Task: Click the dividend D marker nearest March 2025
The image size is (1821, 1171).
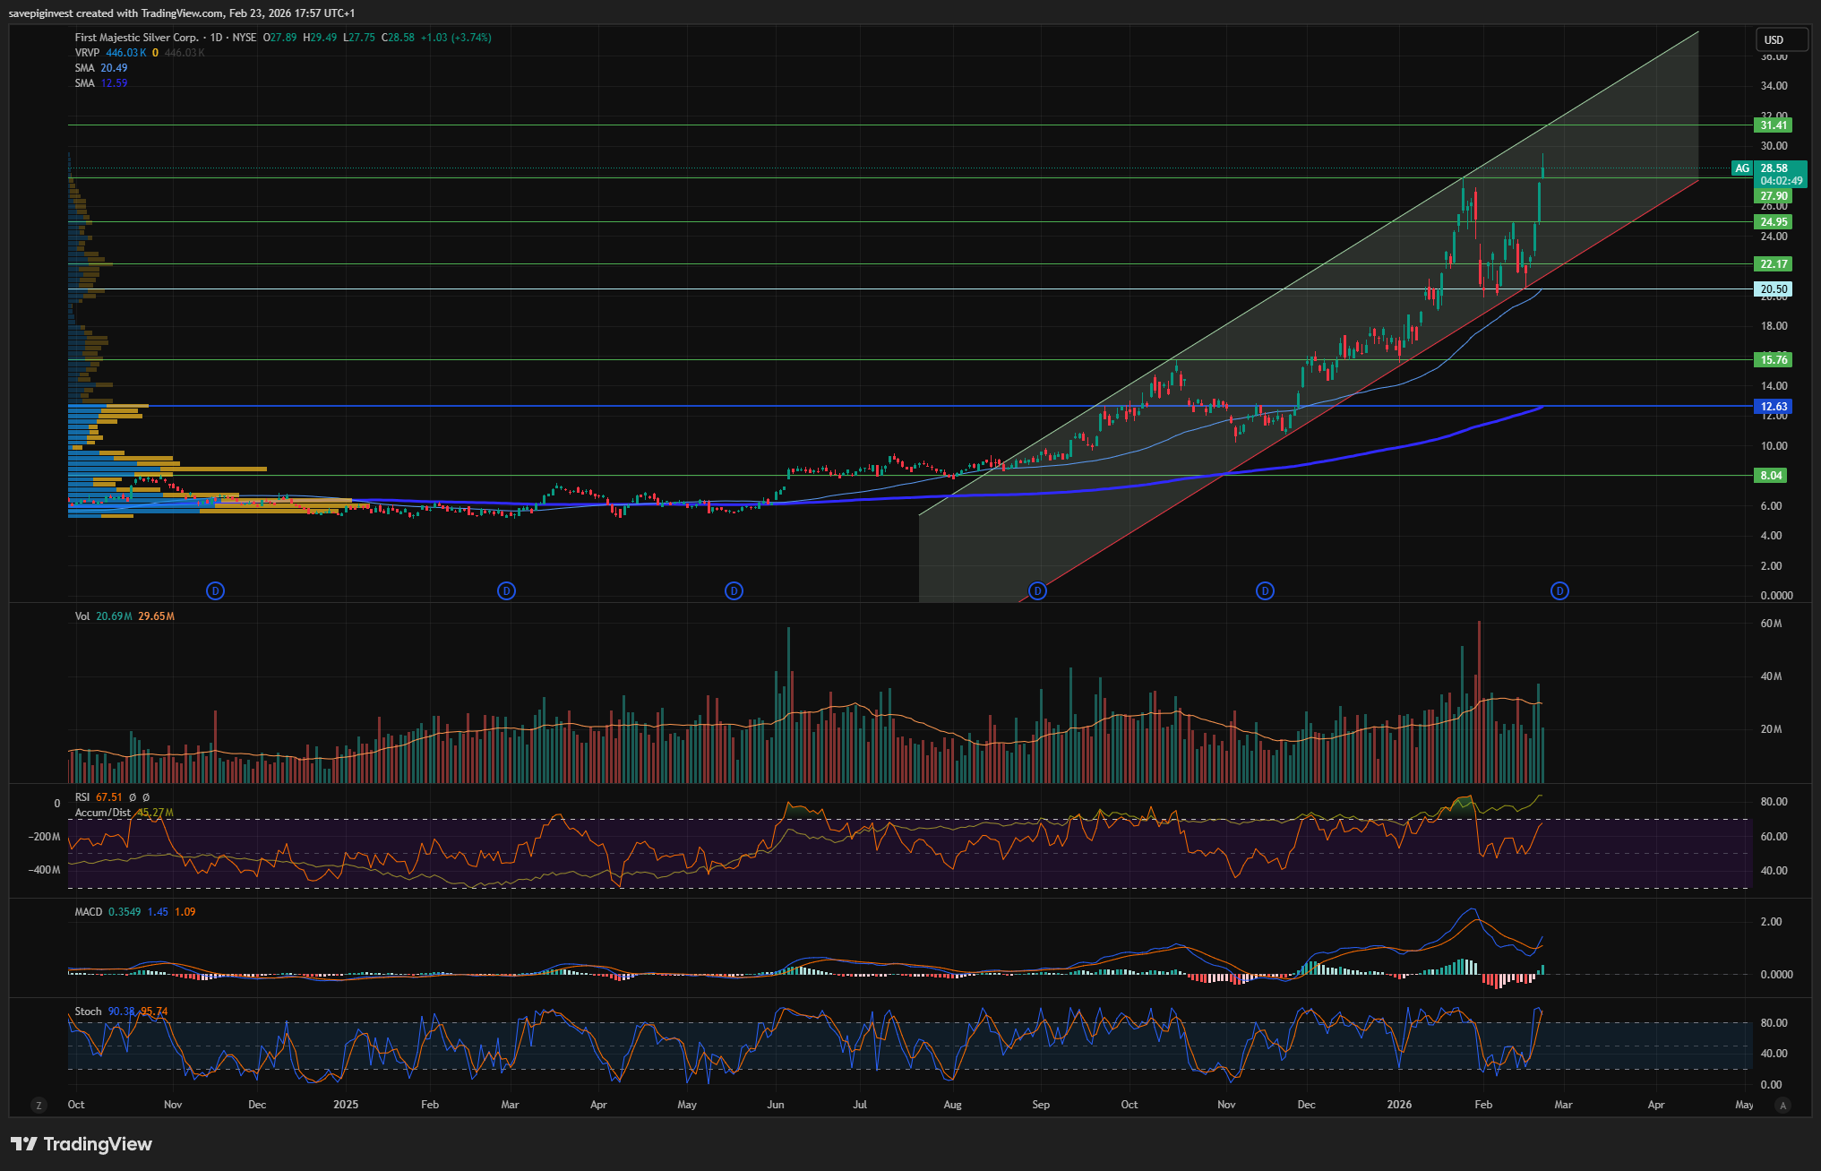Action: coord(506,591)
